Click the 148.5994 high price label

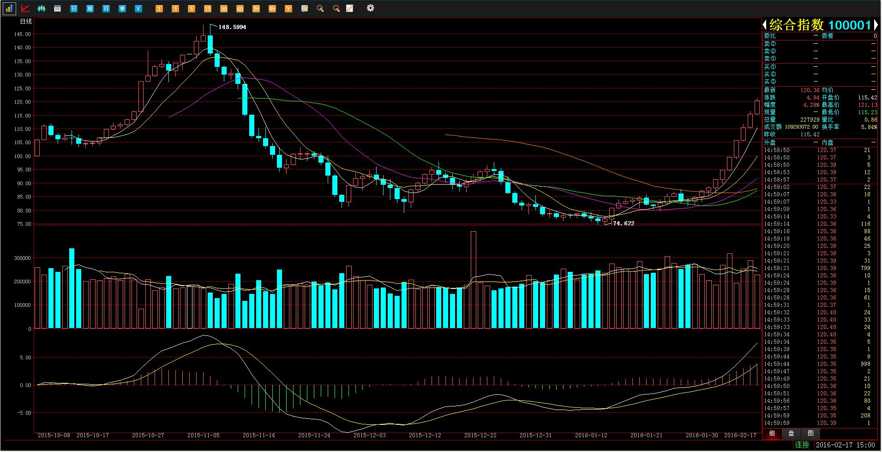tap(232, 27)
